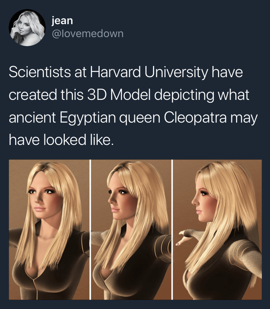Open the right side-profile model image
The image size is (270, 309).
[x=217, y=230]
